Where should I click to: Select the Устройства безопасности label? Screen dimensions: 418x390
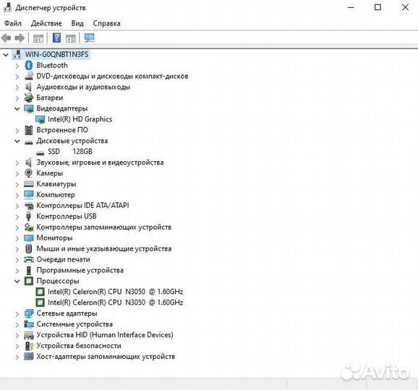click(x=79, y=345)
